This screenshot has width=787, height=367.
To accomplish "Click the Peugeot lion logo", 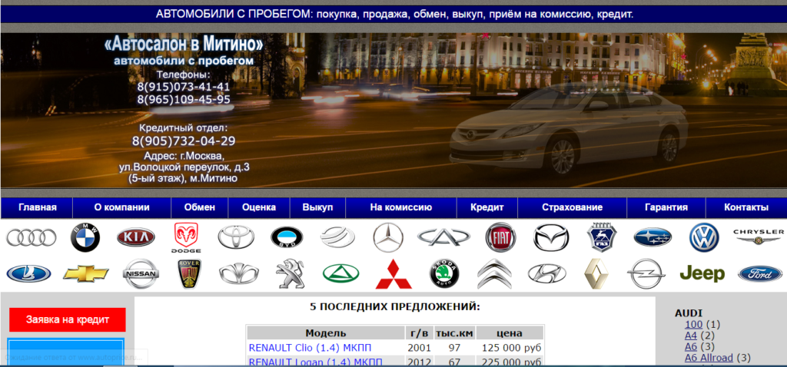I will point(290,274).
